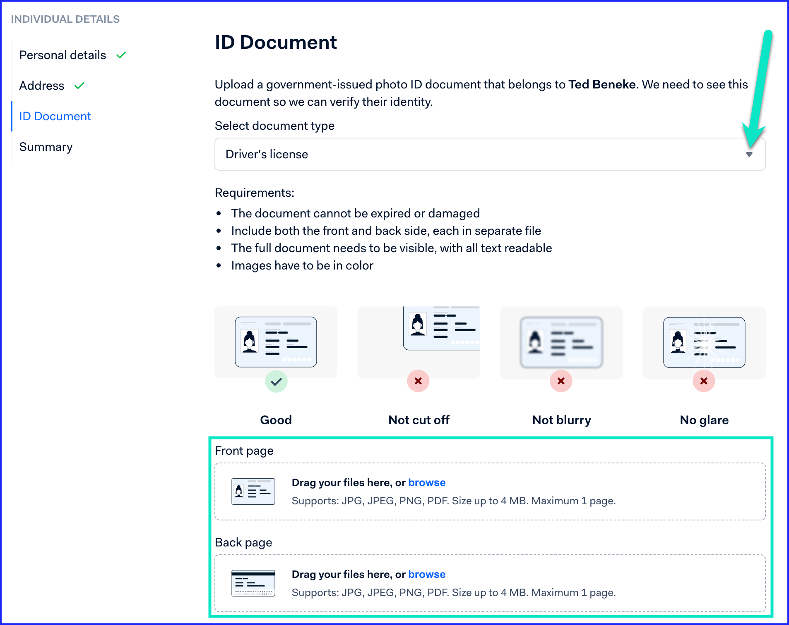Click the Select document type label
789x625 pixels.
pos(274,126)
